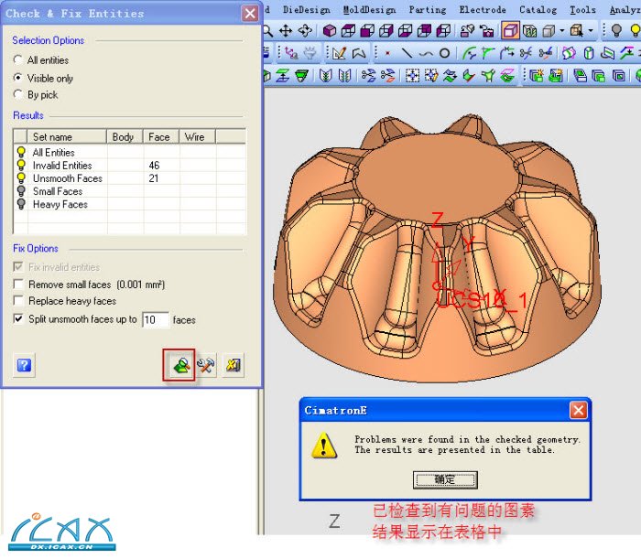The height and width of the screenshot is (559, 641).
Task: Click the Check geometry icon button
Action: (x=181, y=365)
